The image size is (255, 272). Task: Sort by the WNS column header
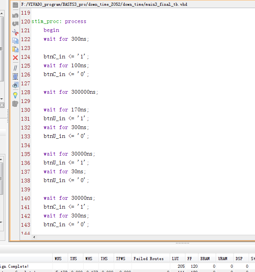(x=58, y=259)
